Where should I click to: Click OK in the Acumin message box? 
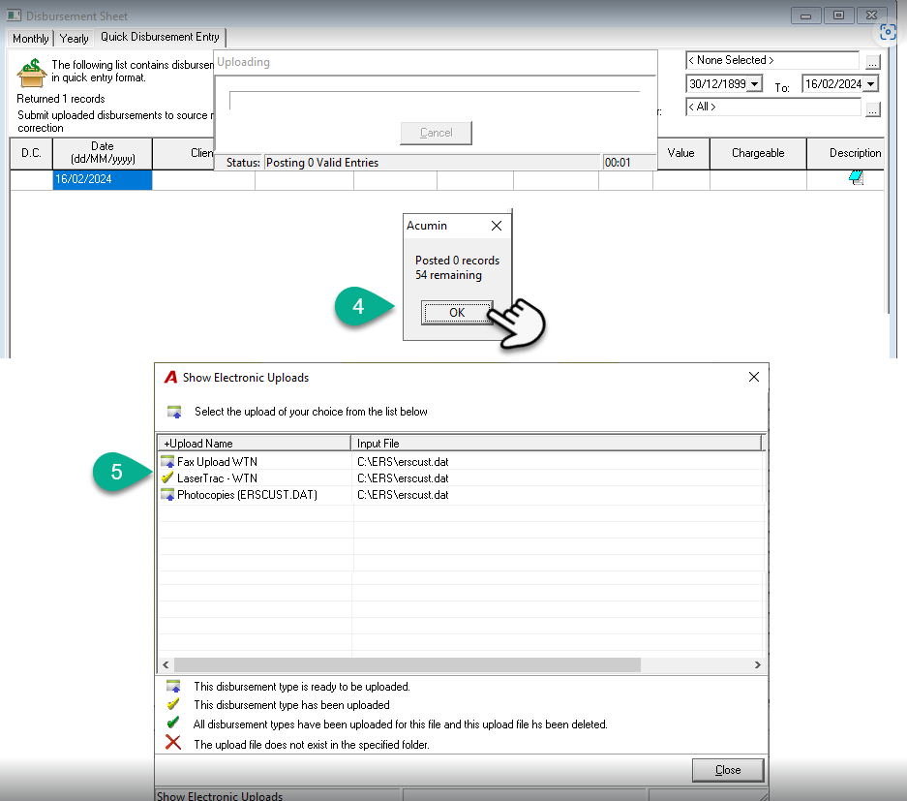457,313
